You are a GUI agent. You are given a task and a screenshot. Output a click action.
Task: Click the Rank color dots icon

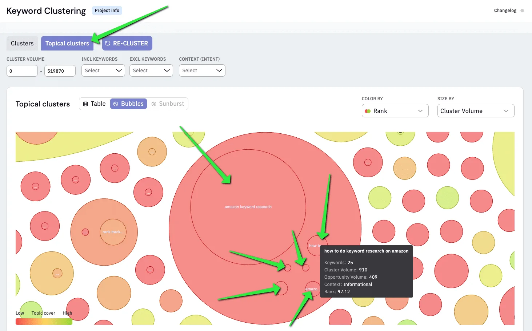[x=368, y=111]
